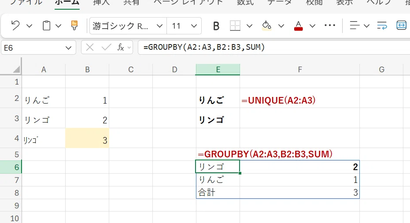The image size is (410, 223).
Task: Select column B header
Action: [87, 69]
